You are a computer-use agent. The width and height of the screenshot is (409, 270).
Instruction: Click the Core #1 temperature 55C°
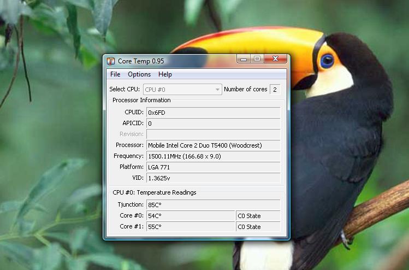click(191, 227)
